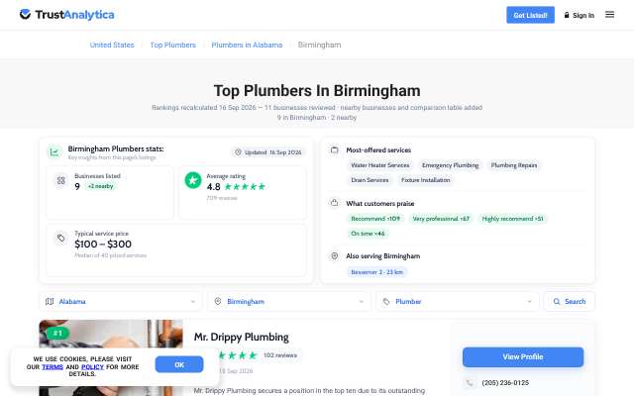This screenshot has height=396, width=634.
Task: Open Top Plumbers breadcrumb
Action: point(173,45)
